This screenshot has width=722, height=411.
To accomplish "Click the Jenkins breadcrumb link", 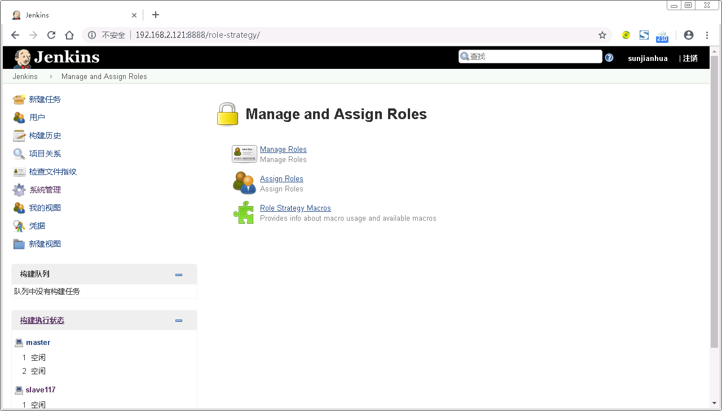I will point(25,76).
